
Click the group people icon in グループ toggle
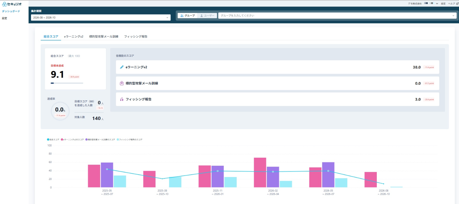[182, 15]
